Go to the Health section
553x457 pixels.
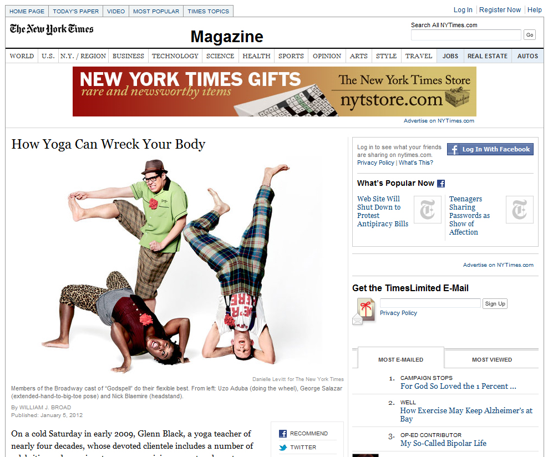pos(256,56)
